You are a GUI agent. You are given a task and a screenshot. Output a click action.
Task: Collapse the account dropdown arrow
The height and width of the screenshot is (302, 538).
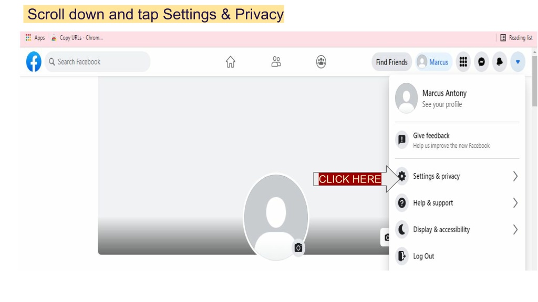click(x=518, y=62)
